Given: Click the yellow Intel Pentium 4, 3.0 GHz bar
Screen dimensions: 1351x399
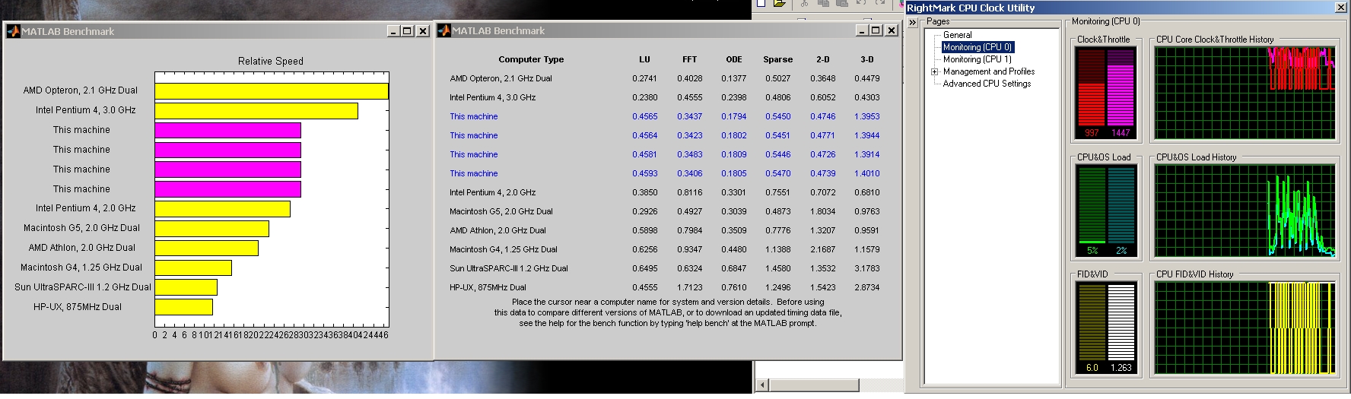Looking at the screenshot, I should pos(256,110).
